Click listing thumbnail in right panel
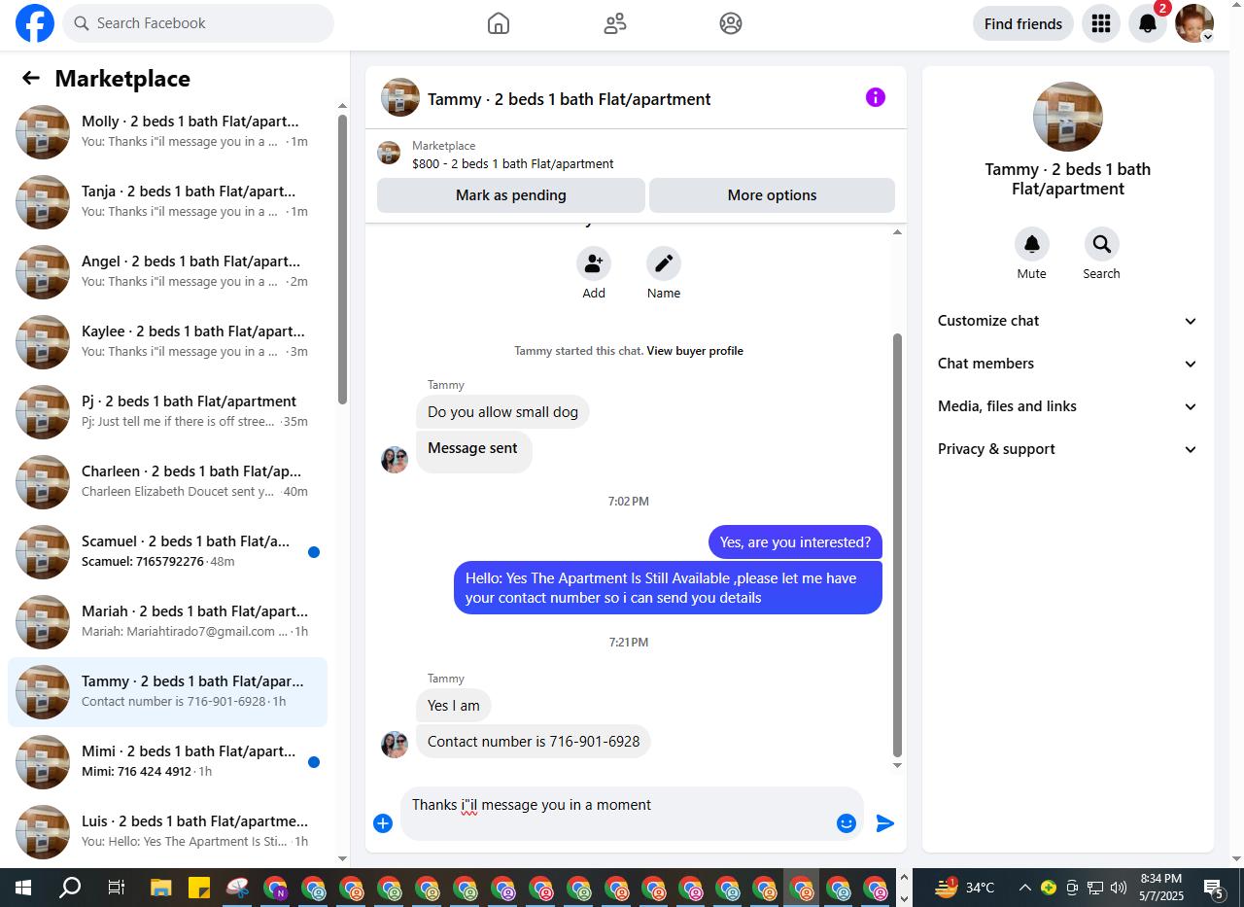The height and width of the screenshot is (907, 1244). 1068,117
